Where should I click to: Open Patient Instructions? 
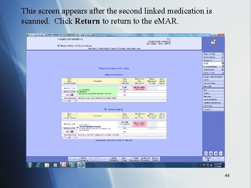pos(213,103)
